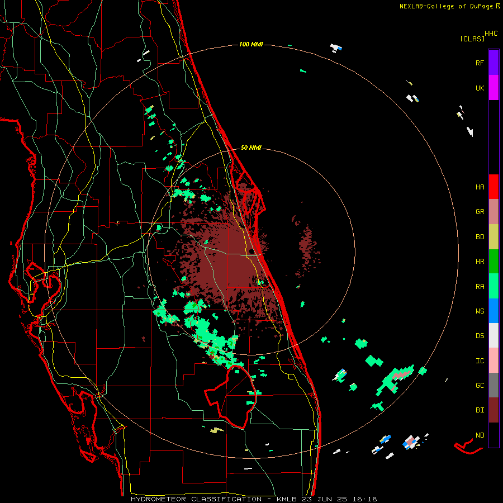Select the BD yellow legend swatch
Viewport: 503px width, 503px height.
tap(493, 237)
